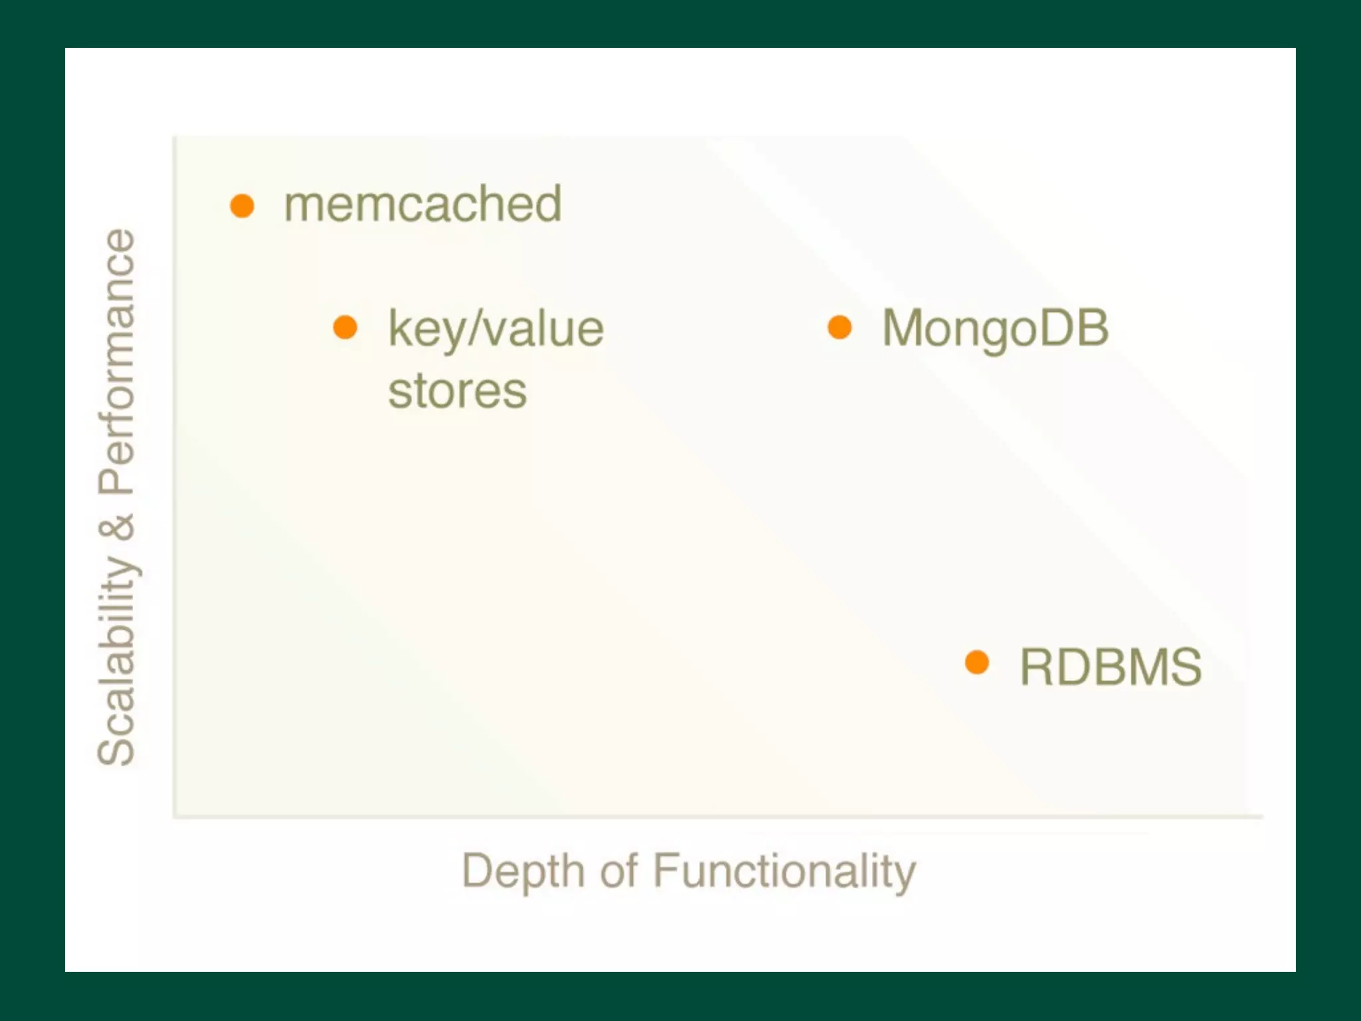Click the memcached label text

423,204
